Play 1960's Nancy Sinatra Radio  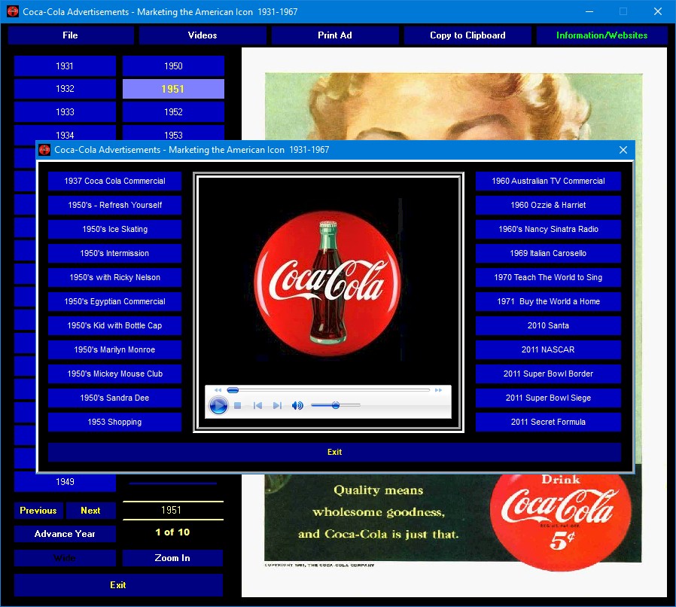coord(548,230)
